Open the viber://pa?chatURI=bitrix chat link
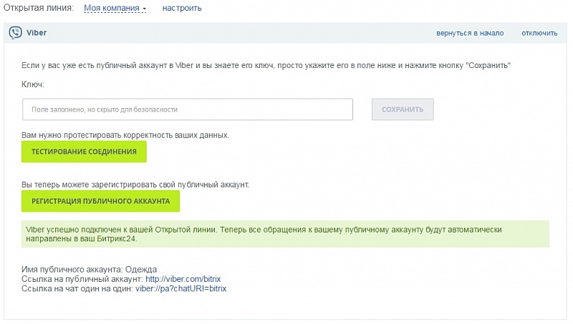 click(x=181, y=289)
